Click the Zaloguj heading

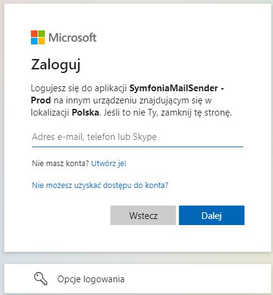(56, 65)
